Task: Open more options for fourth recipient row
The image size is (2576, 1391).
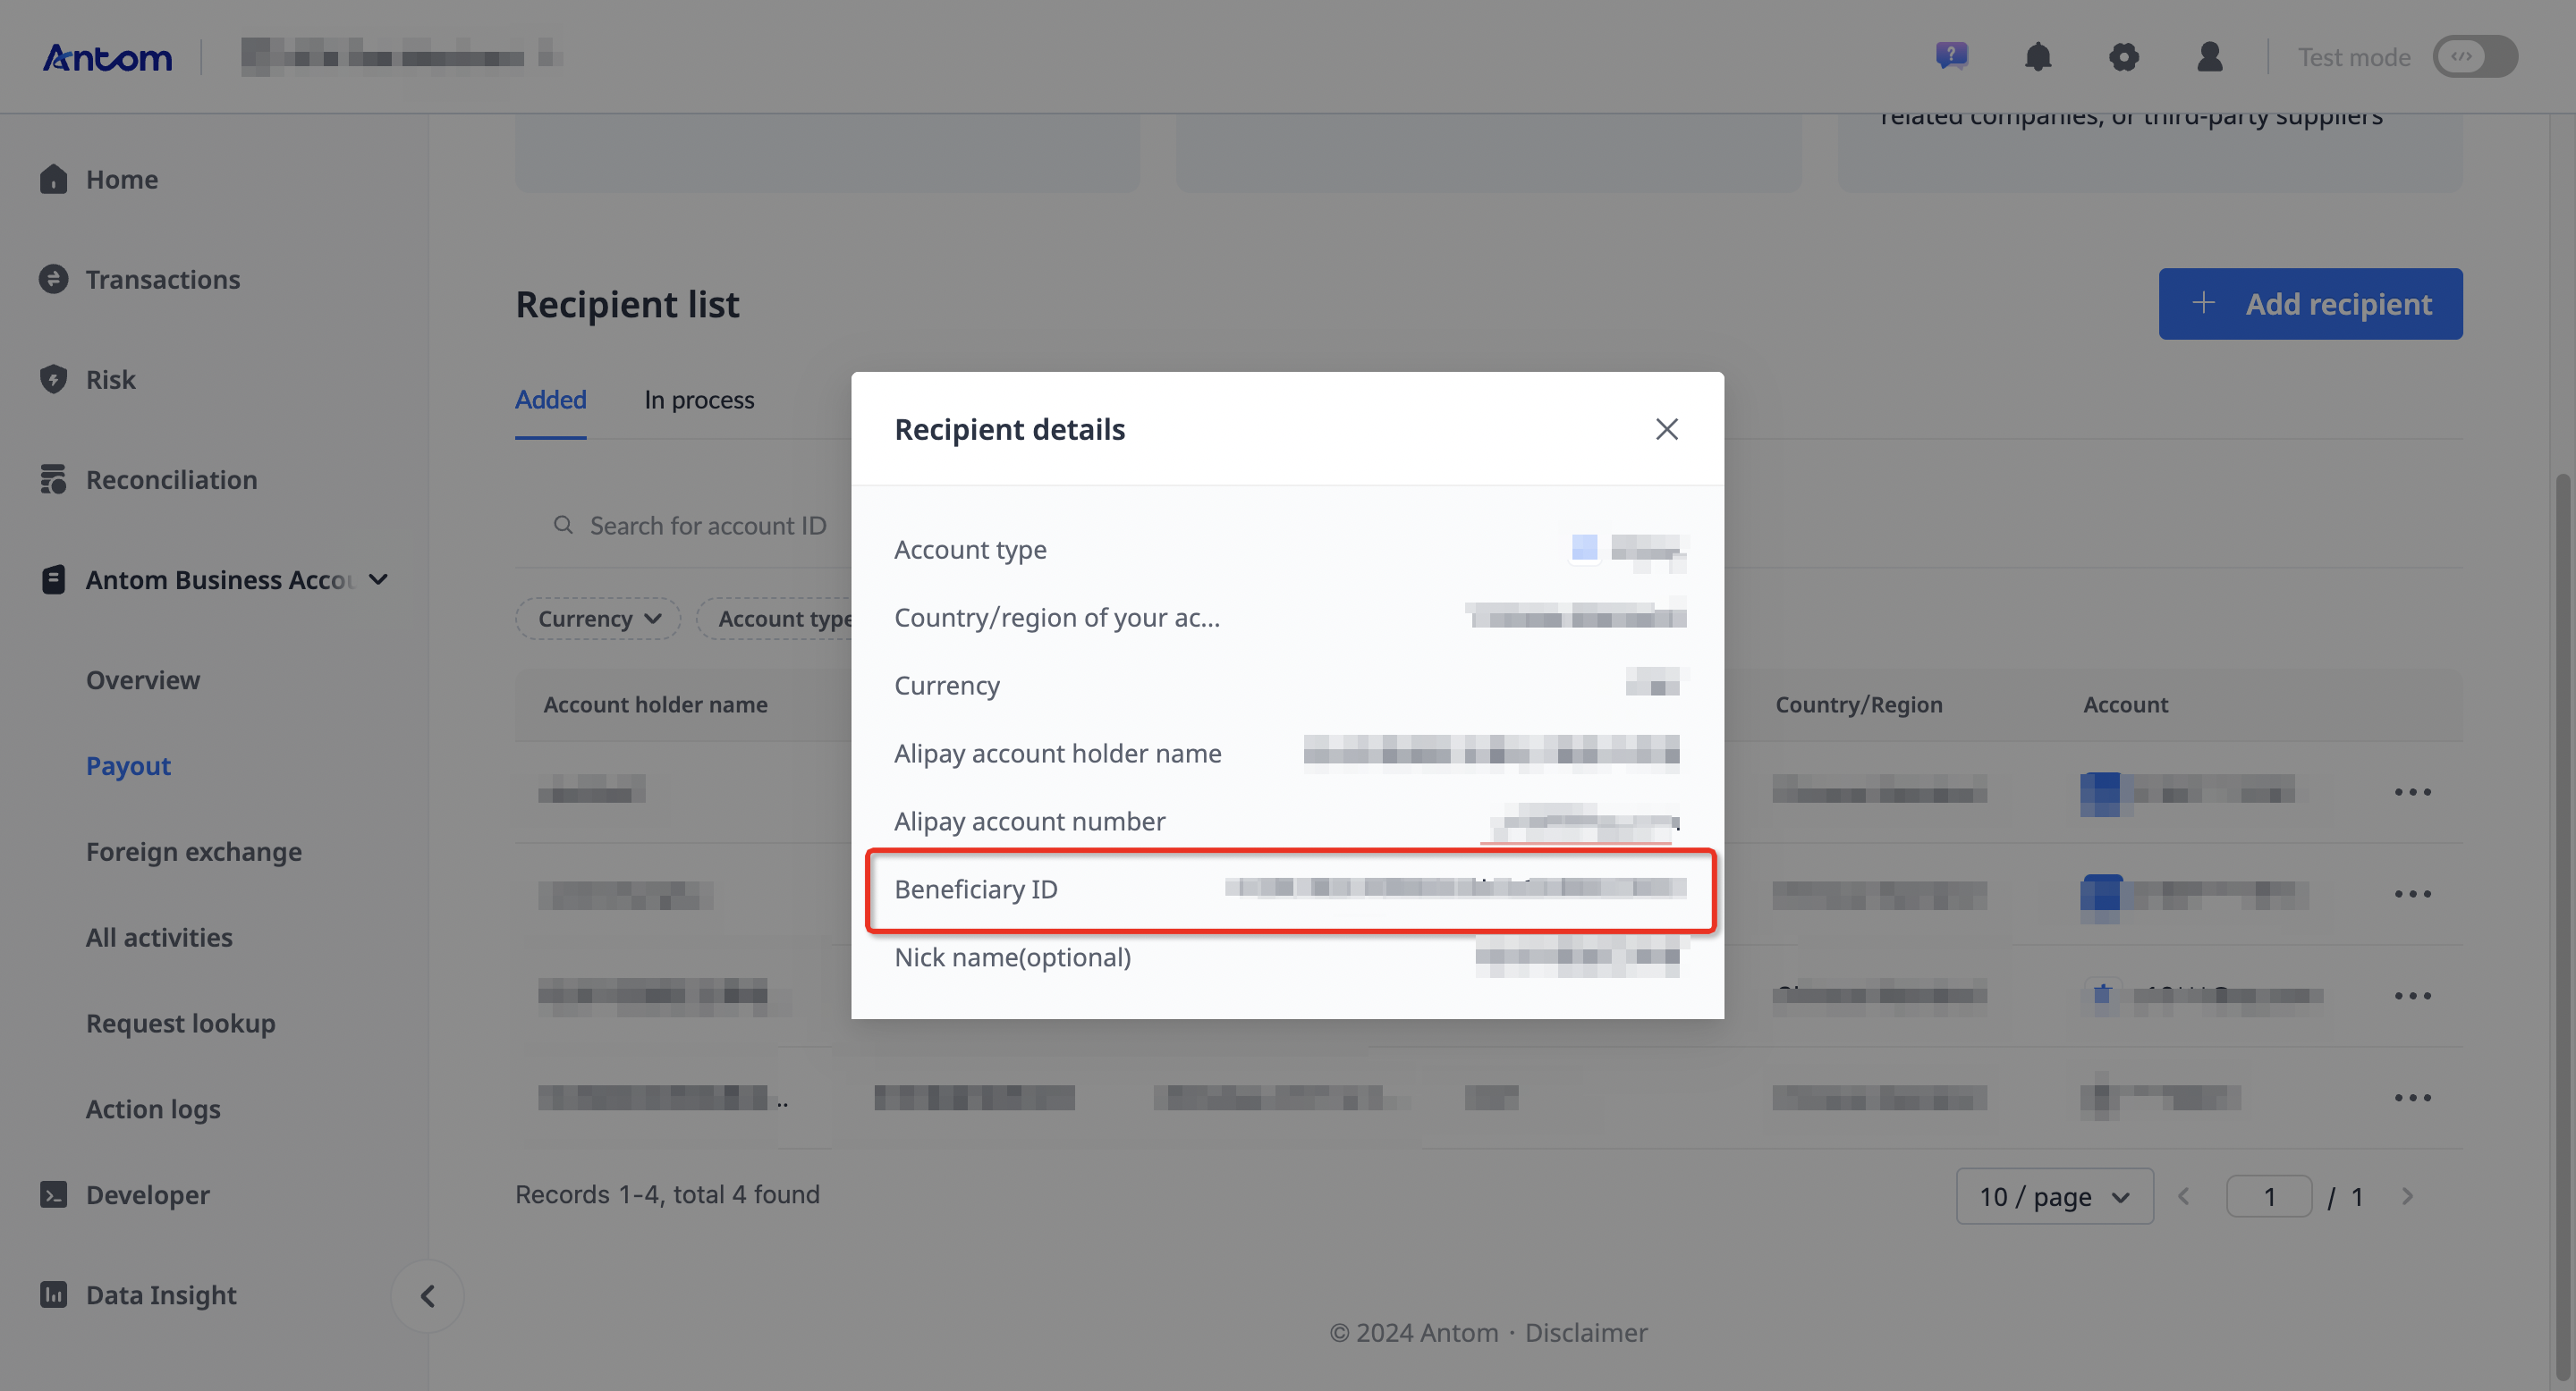Action: (x=2412, y=1098)
